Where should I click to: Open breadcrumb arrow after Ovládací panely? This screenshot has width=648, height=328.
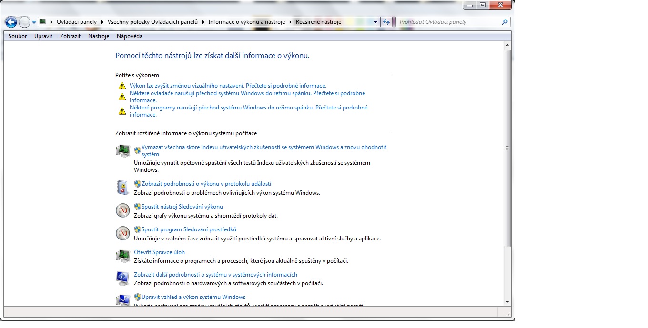pyautogui.click(x=102, y=22)
